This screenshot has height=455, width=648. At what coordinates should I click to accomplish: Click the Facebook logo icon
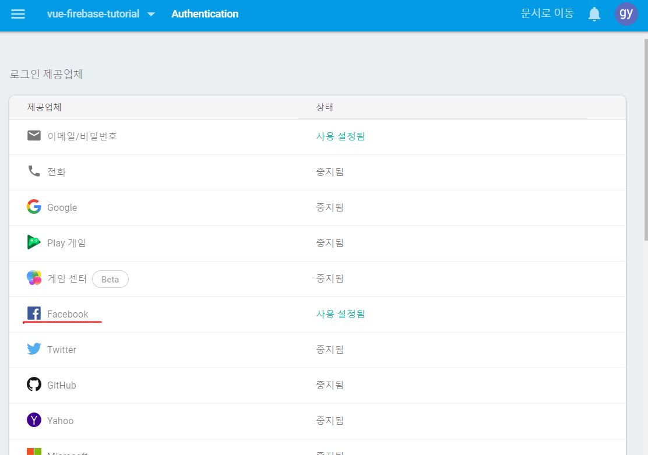coord(34,313)
